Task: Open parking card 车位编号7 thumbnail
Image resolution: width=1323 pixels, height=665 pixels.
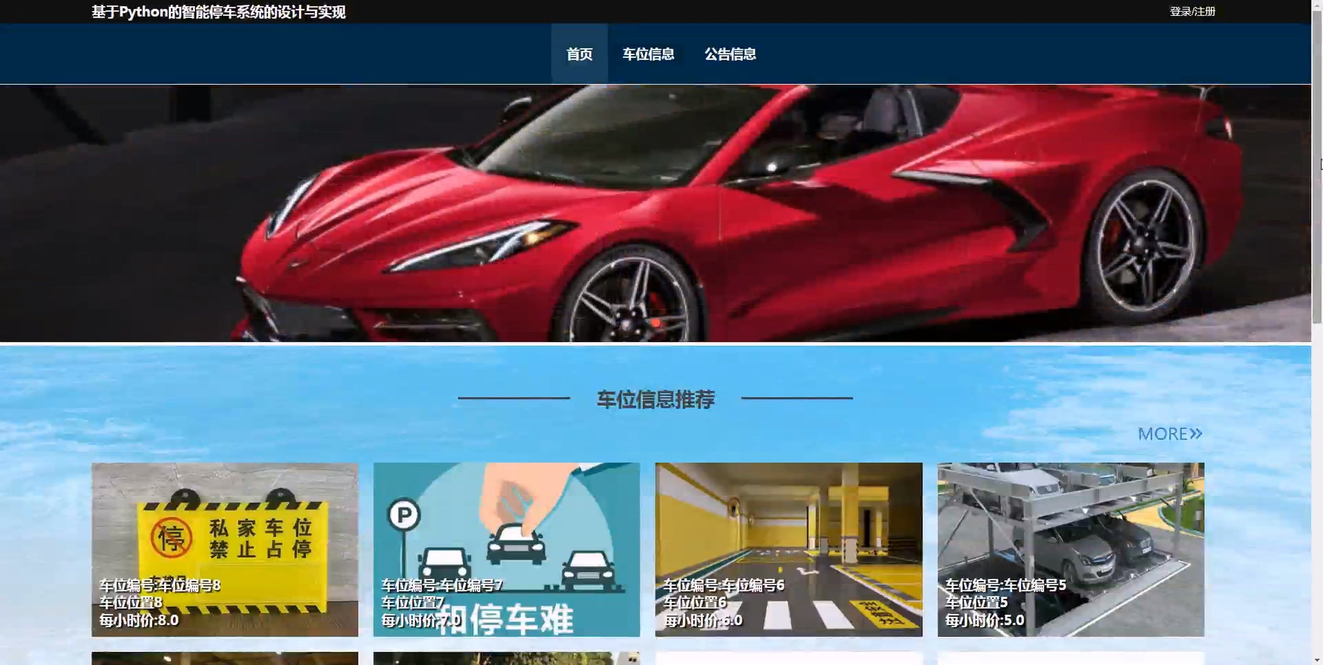Action: [507, 549]
